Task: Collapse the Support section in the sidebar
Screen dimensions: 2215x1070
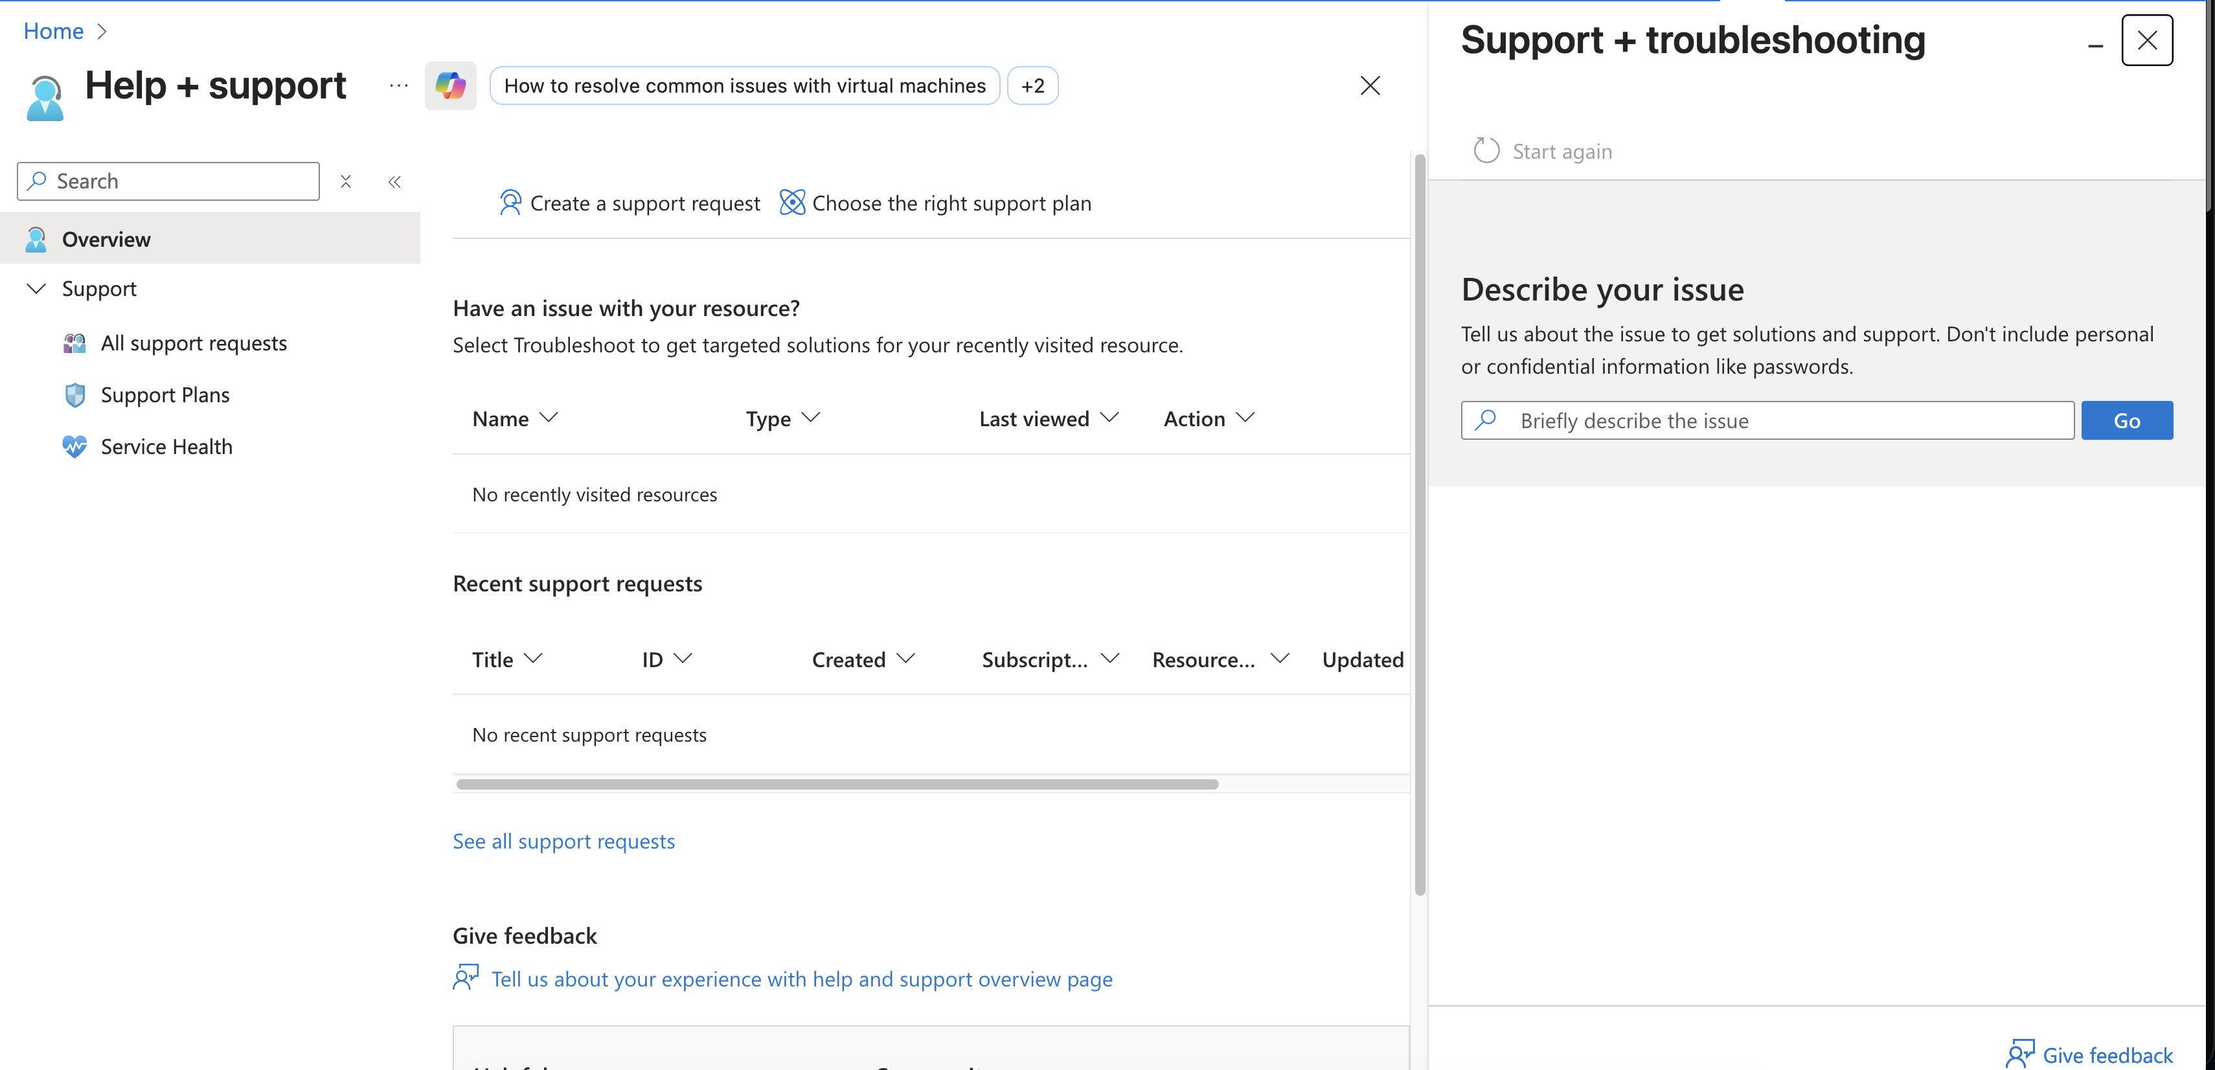Action: [36, 289]
